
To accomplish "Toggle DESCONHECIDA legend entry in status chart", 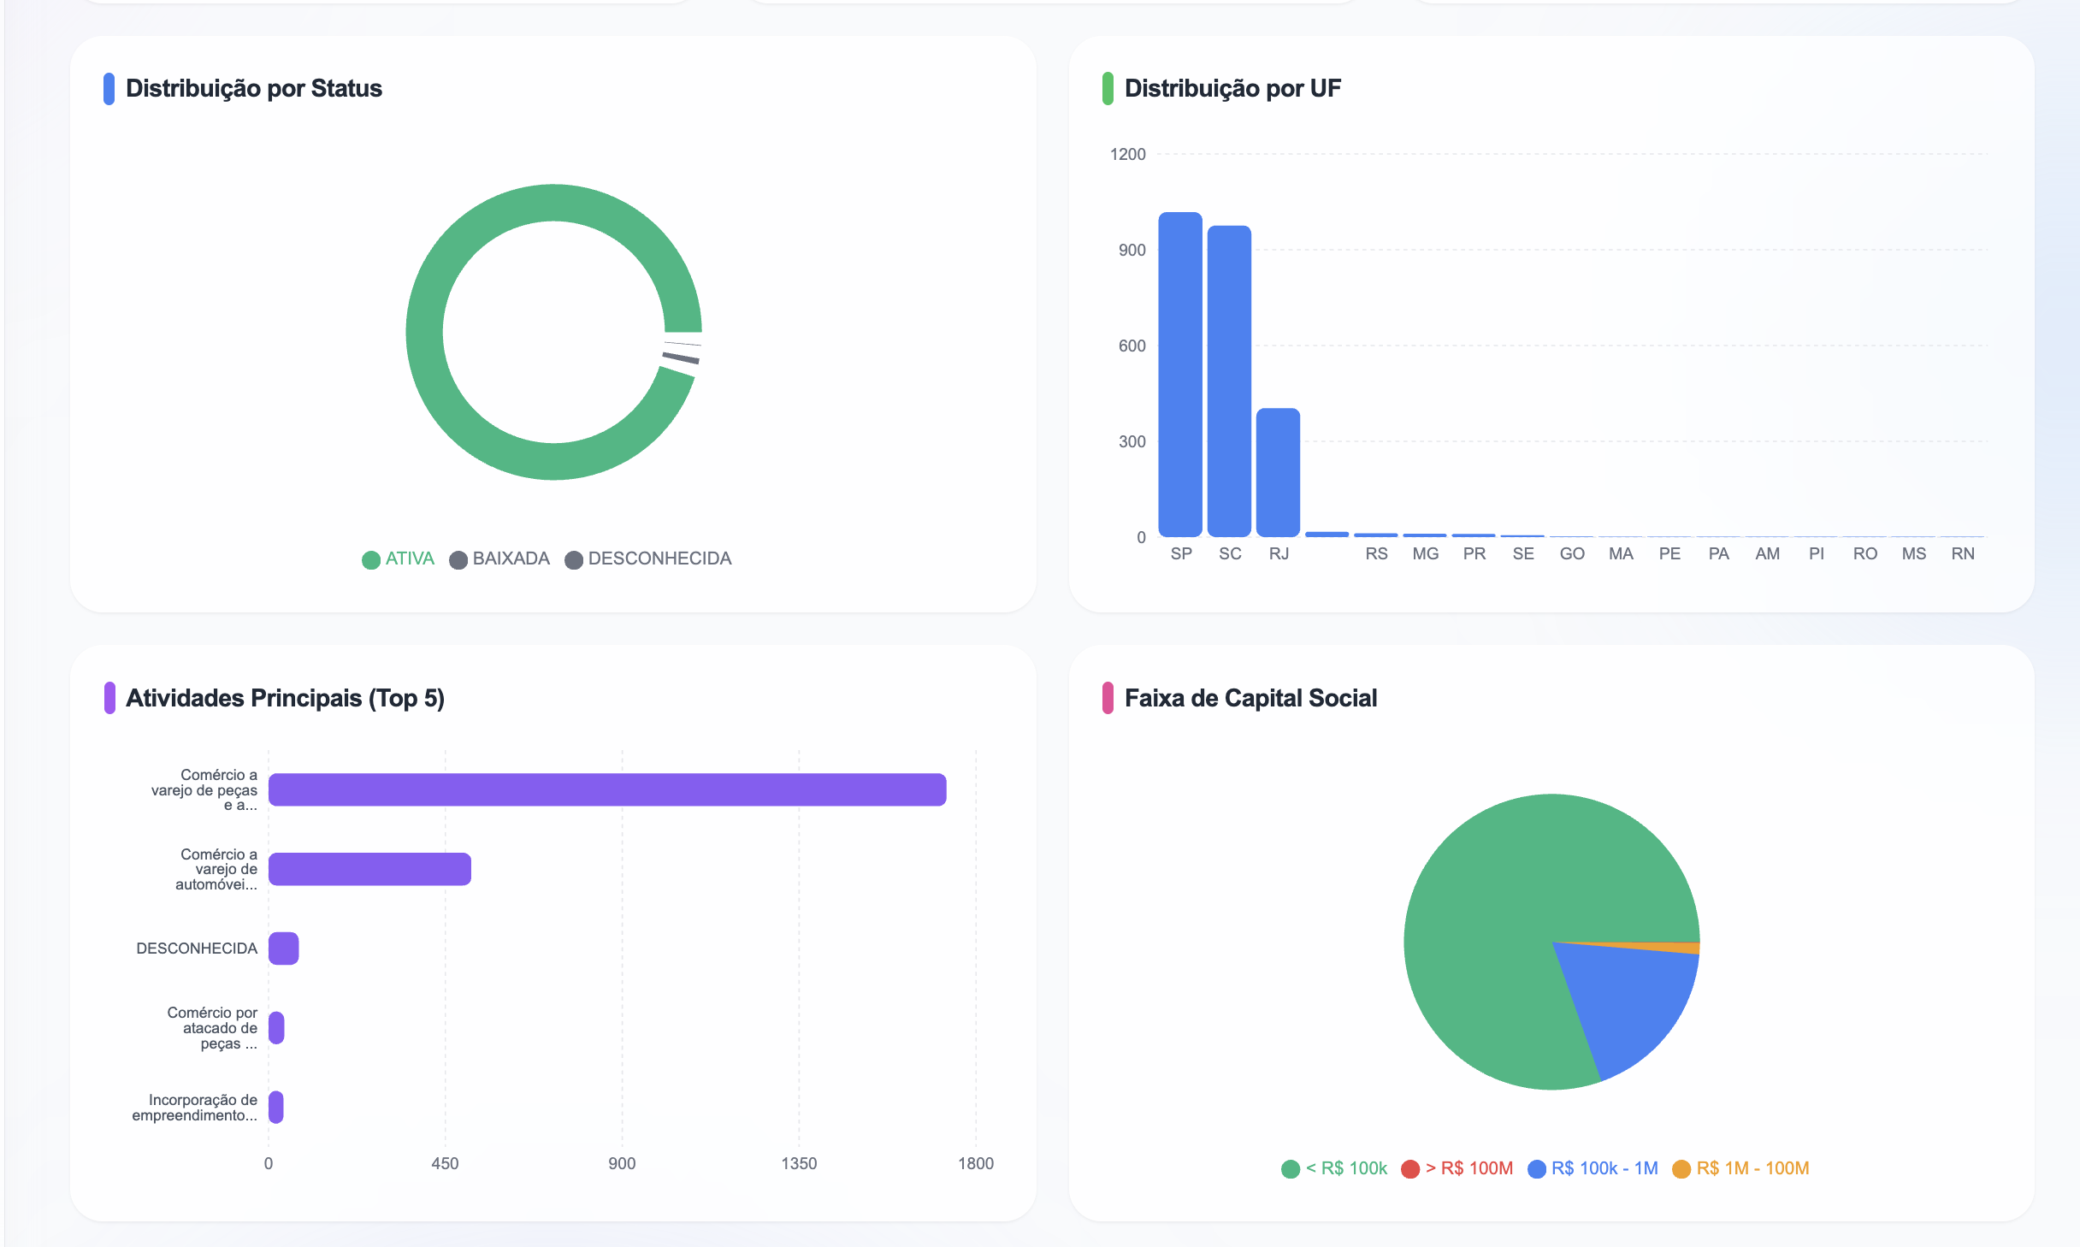I will [648, 558].
